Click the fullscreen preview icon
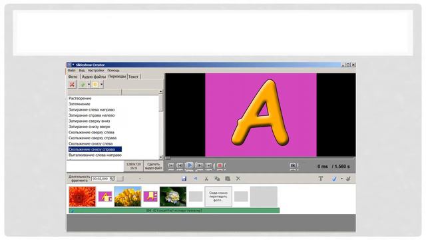The image size is (426, 240). (x=293, y=165)
